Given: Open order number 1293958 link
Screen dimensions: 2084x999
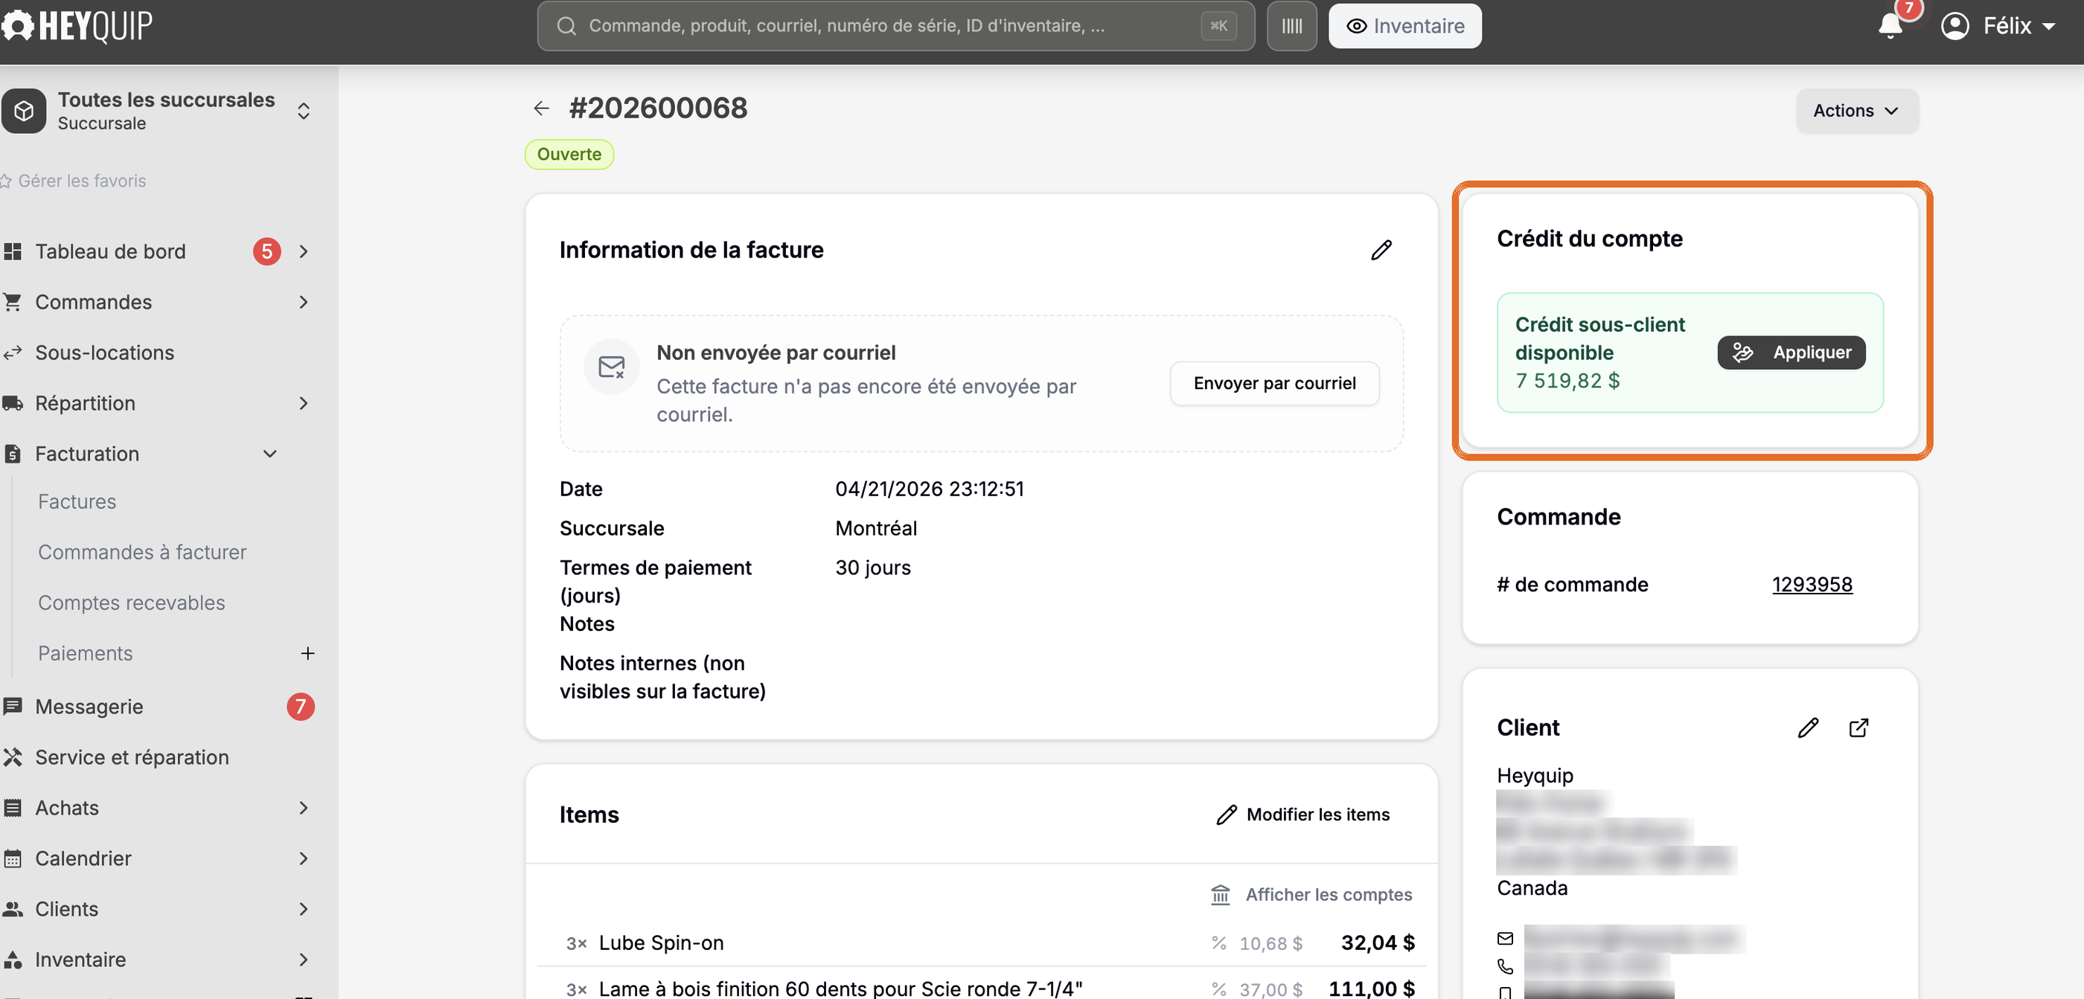Looking at the screenshot, I should point(1812,585).
